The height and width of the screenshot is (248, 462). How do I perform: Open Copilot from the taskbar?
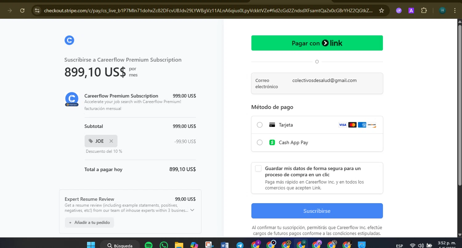pyautogui.click(x=194, y=245)
